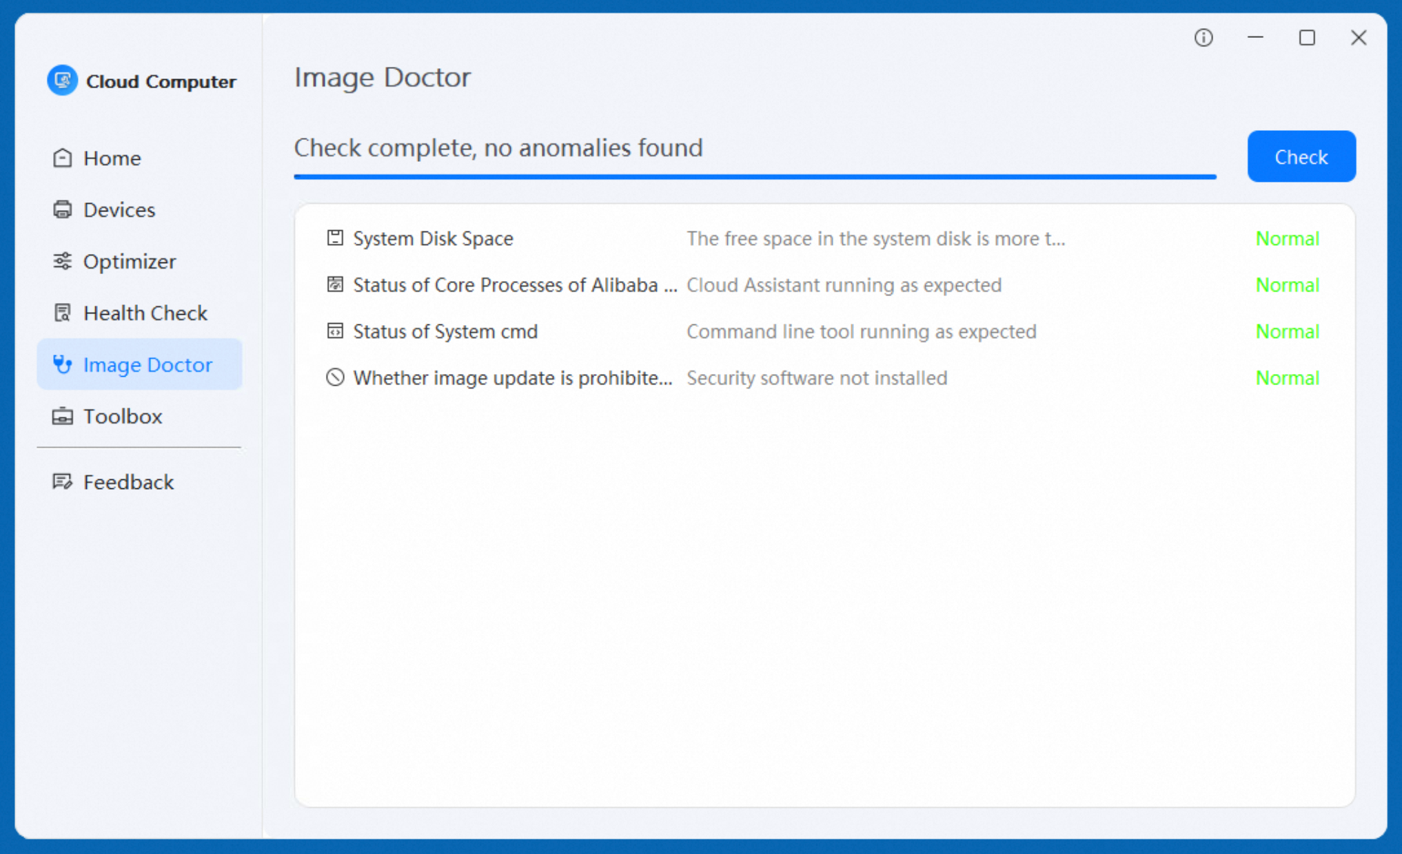
Task: Click the Cloud Computer logo
Action: 62,81
